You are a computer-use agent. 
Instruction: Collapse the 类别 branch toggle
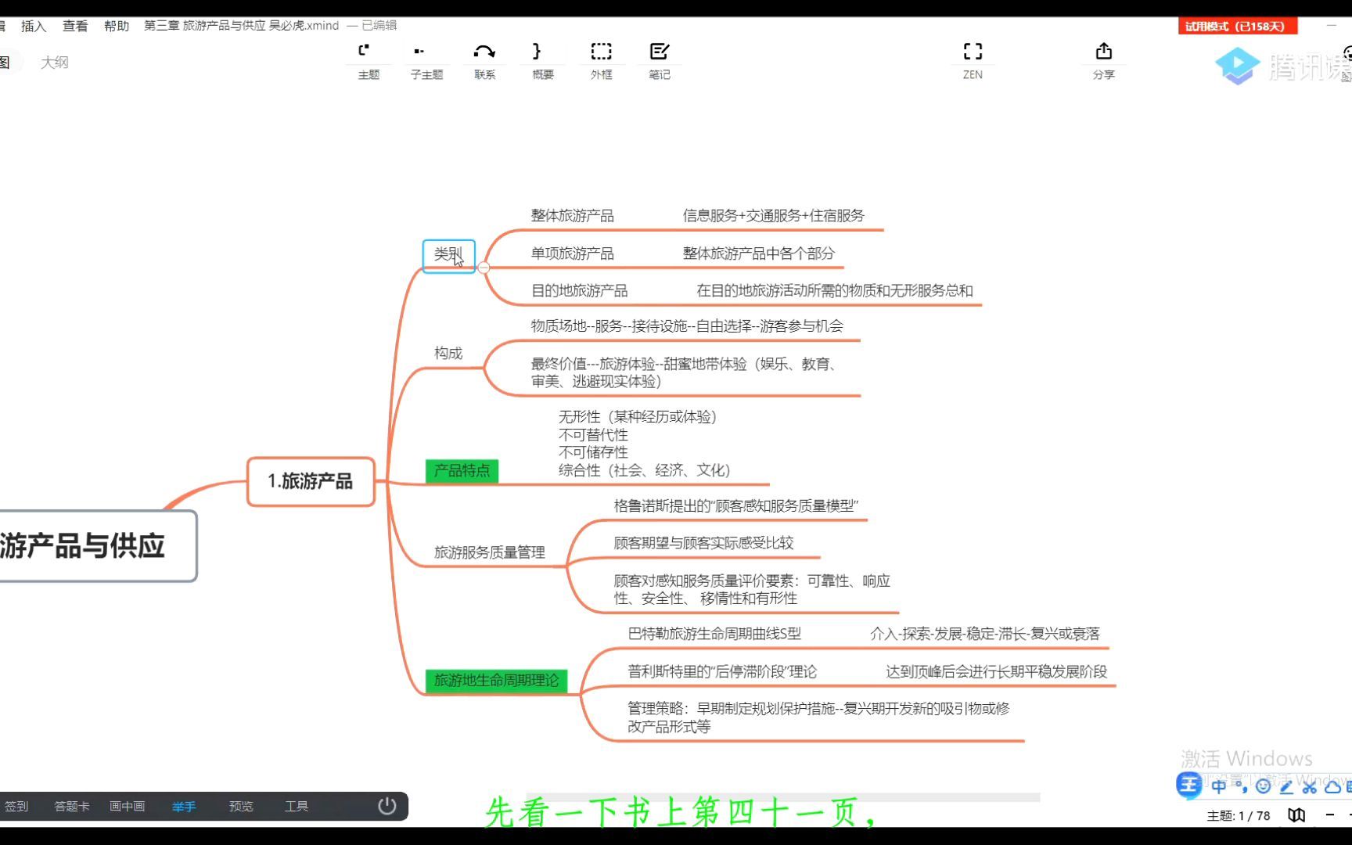point(484,268)
